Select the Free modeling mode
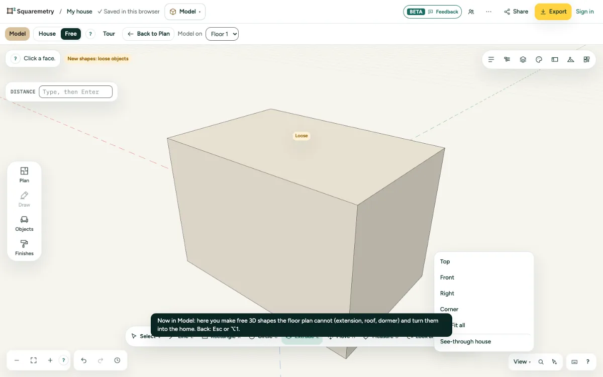603x377 pixels. click(x=71, y=34)
